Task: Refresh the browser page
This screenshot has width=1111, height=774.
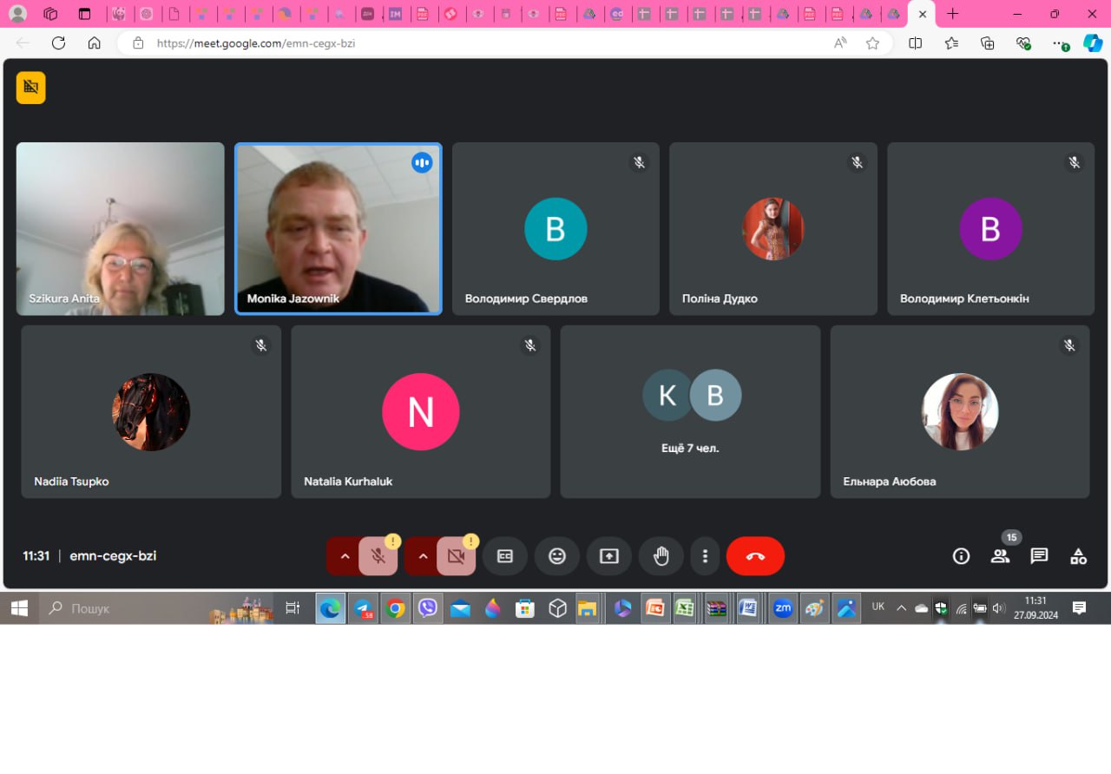Action: click(58, 43)
